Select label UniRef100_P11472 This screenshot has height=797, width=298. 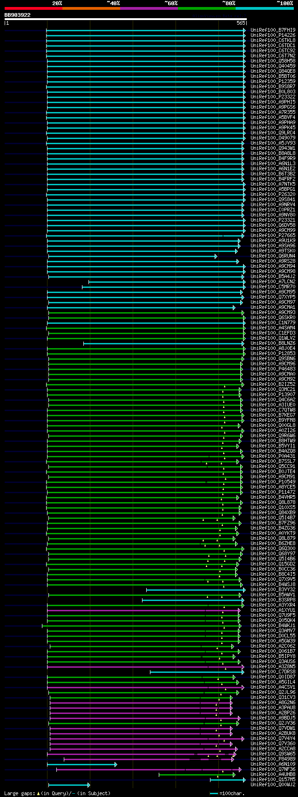coord(273,492)
